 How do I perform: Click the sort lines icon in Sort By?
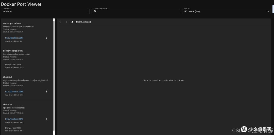[186, 11]
